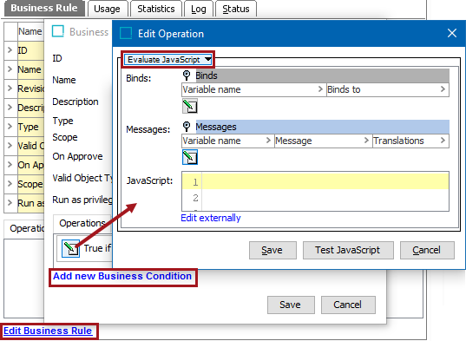This screenshot has width=466, height=341.
Task: Close the Edit Operation dialog
Action: coord(452,33)
